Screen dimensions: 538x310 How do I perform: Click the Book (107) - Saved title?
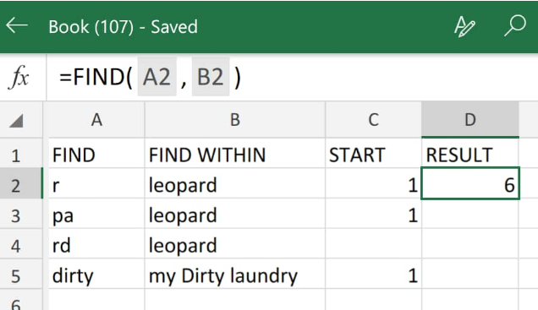(124, 27)
